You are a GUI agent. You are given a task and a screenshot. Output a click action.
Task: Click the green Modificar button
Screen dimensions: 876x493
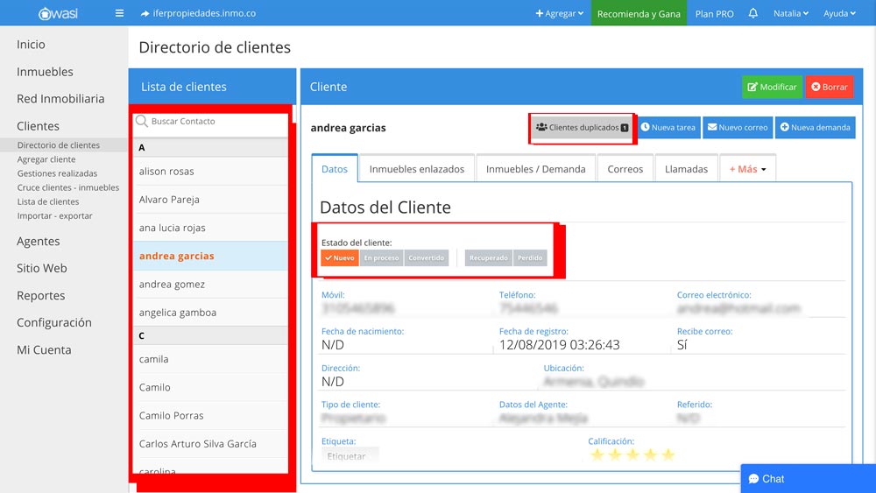coord(771,88)
